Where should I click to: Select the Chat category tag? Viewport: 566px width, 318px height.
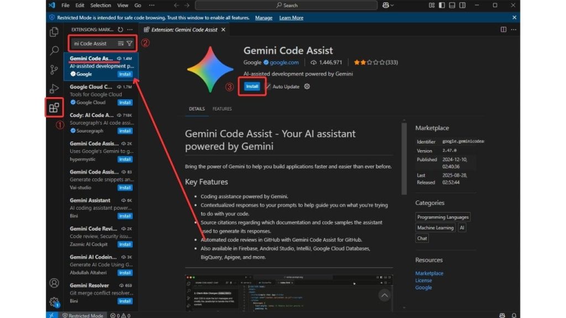pyautogui.click(x=422, y=239)
